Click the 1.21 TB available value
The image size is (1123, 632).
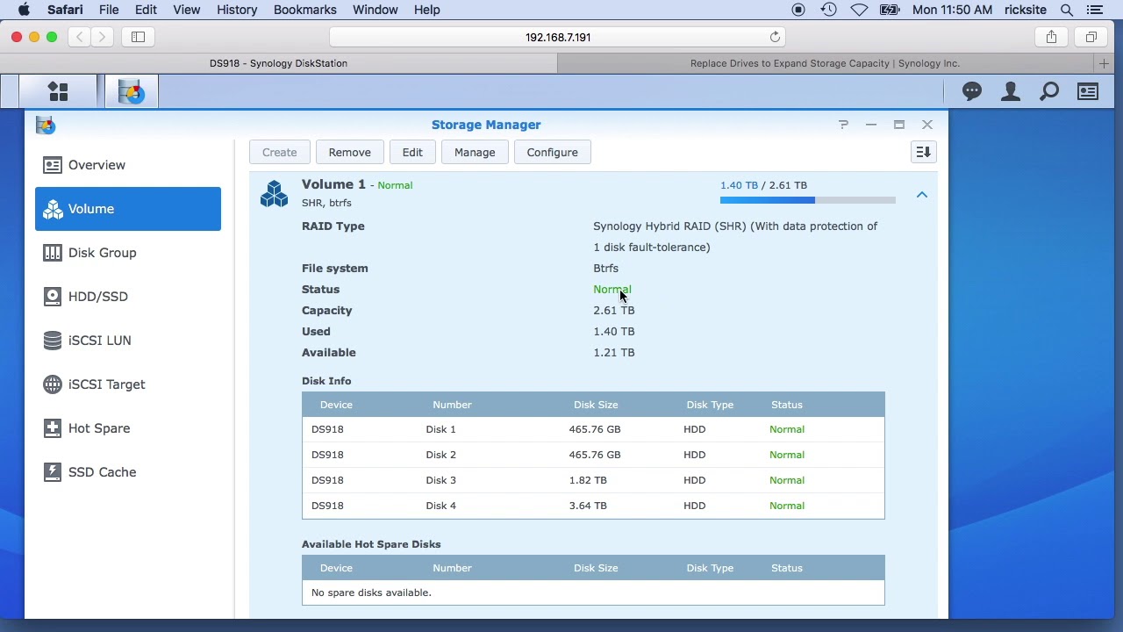pyautogui.click(x=613, y=352)
